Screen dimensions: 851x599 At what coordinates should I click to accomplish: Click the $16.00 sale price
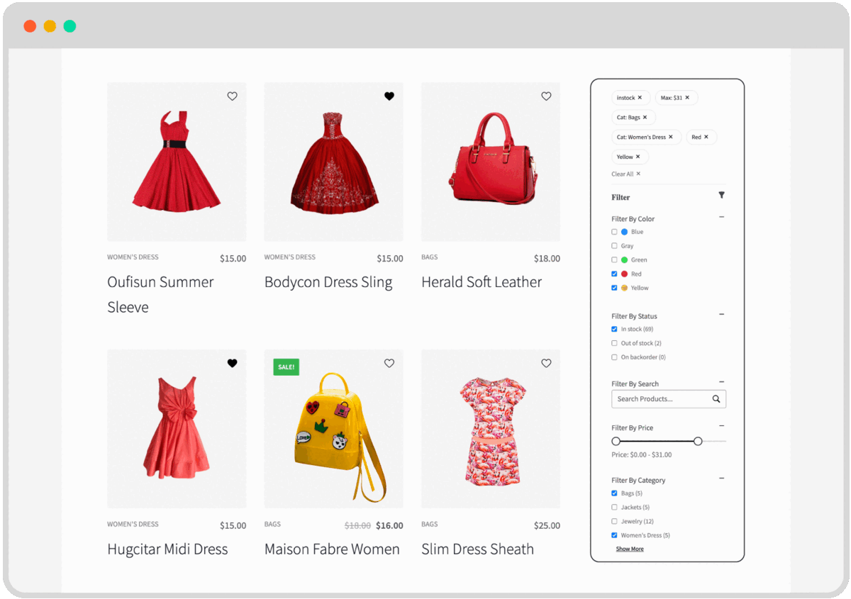coord(389,526)
